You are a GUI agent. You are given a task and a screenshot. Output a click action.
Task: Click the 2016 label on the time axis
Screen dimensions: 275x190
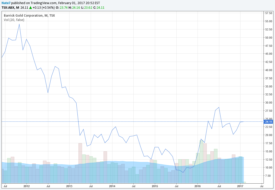(198, 186)
